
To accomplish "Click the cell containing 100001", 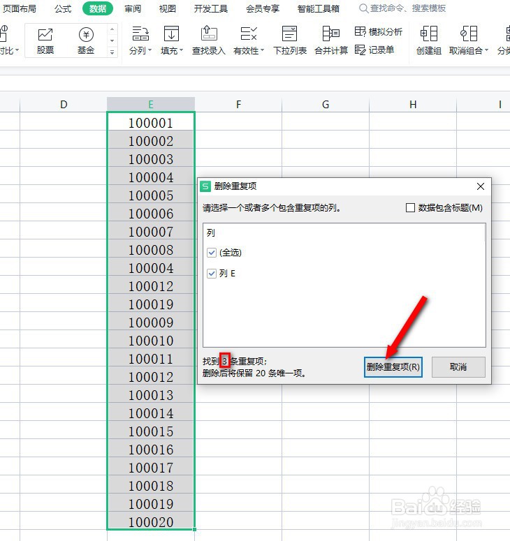I will click(x=151, y=123).
